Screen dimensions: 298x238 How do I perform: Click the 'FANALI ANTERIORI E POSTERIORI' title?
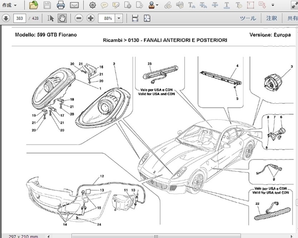(x=185, y=40)
